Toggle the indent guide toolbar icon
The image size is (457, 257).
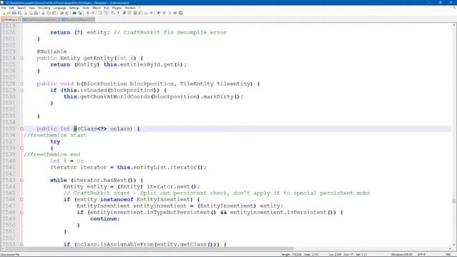pyautogui.click(x=124, y=13)
